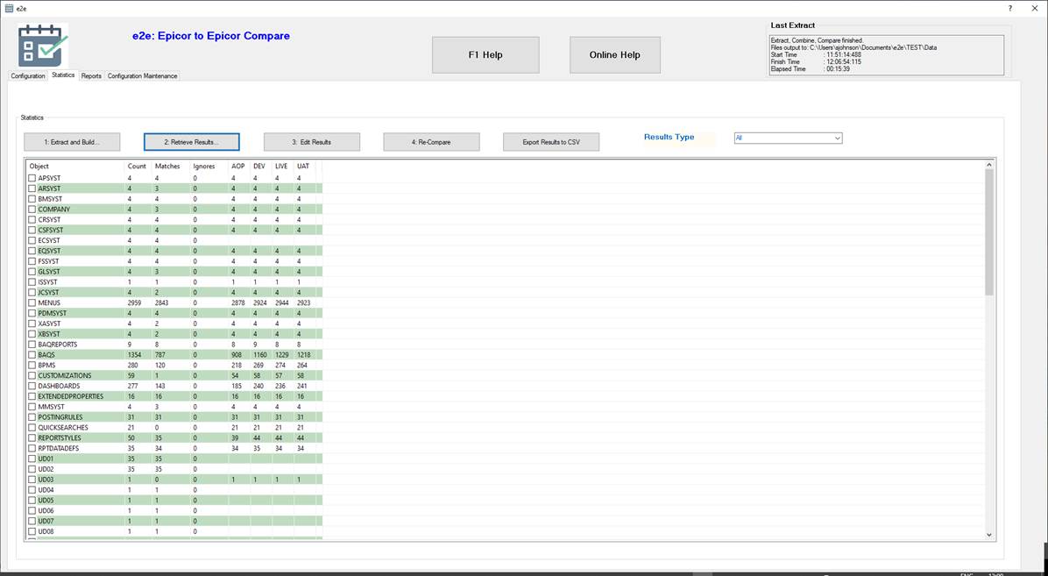
Task: Click the DEV column header
Action: click(261, 166)
